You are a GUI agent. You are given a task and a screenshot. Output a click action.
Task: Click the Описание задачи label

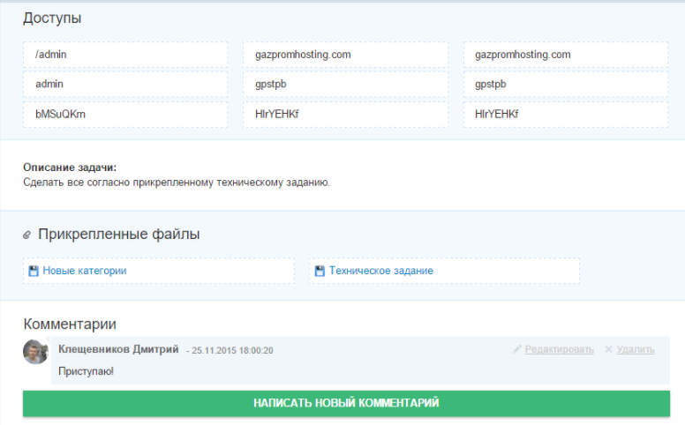70,168
